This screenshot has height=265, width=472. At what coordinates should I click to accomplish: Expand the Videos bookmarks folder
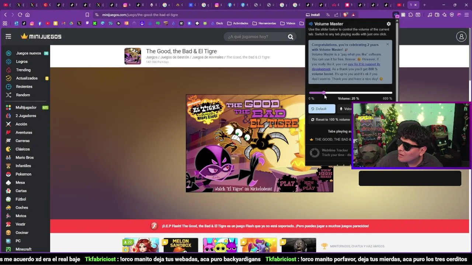288,23
